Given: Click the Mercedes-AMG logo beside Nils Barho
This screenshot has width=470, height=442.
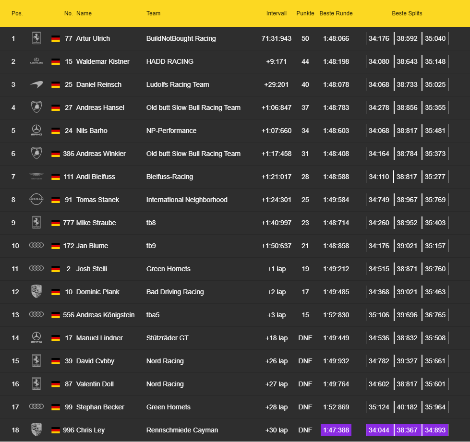Looking at the screenshot, I should pos(36,131).
